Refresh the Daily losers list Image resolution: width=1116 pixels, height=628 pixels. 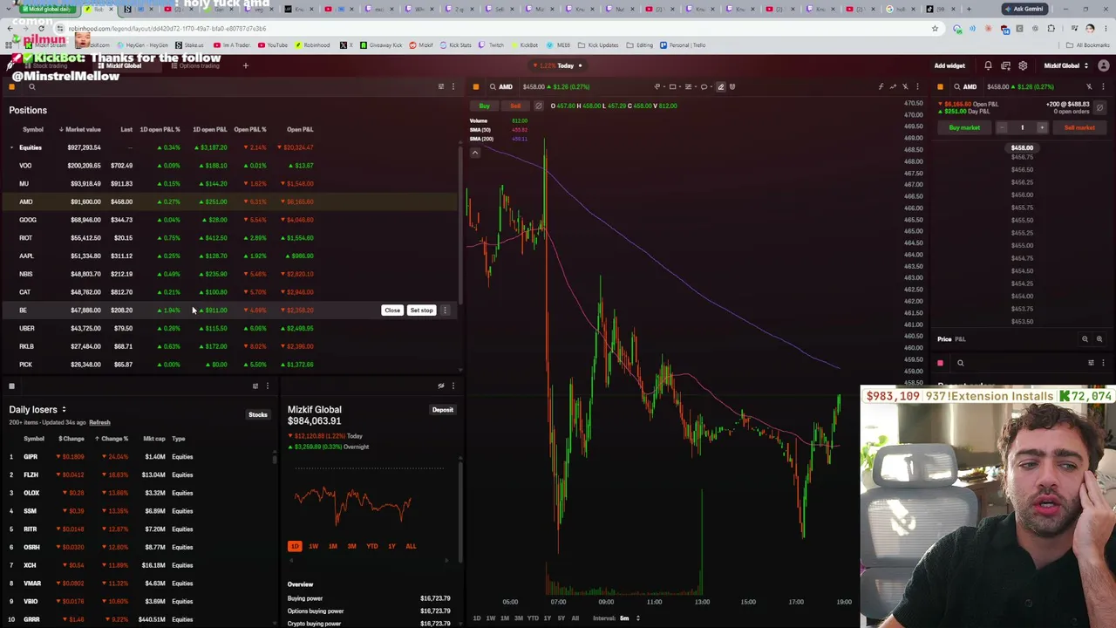pos(99,423)
